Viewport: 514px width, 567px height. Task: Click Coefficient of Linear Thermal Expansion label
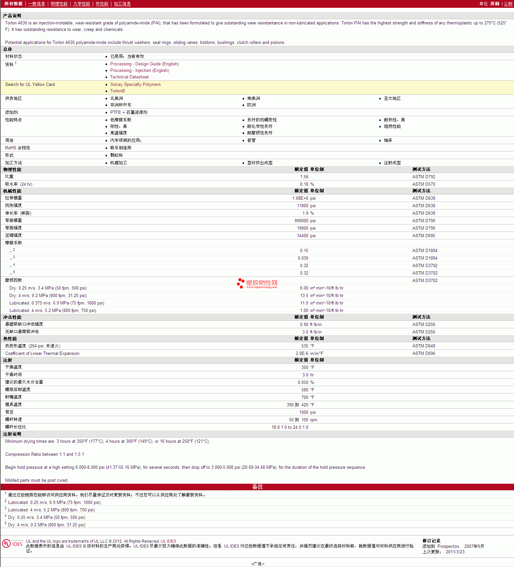point(42,354)
